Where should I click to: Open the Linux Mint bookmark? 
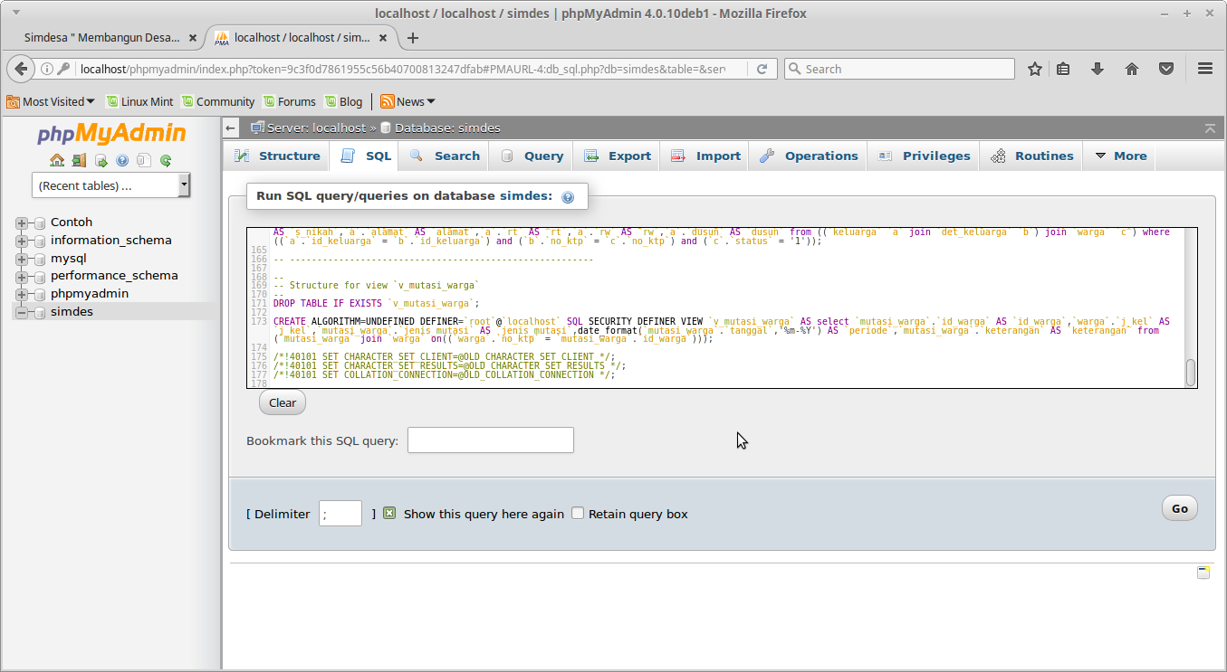click(x=139, y=101)
